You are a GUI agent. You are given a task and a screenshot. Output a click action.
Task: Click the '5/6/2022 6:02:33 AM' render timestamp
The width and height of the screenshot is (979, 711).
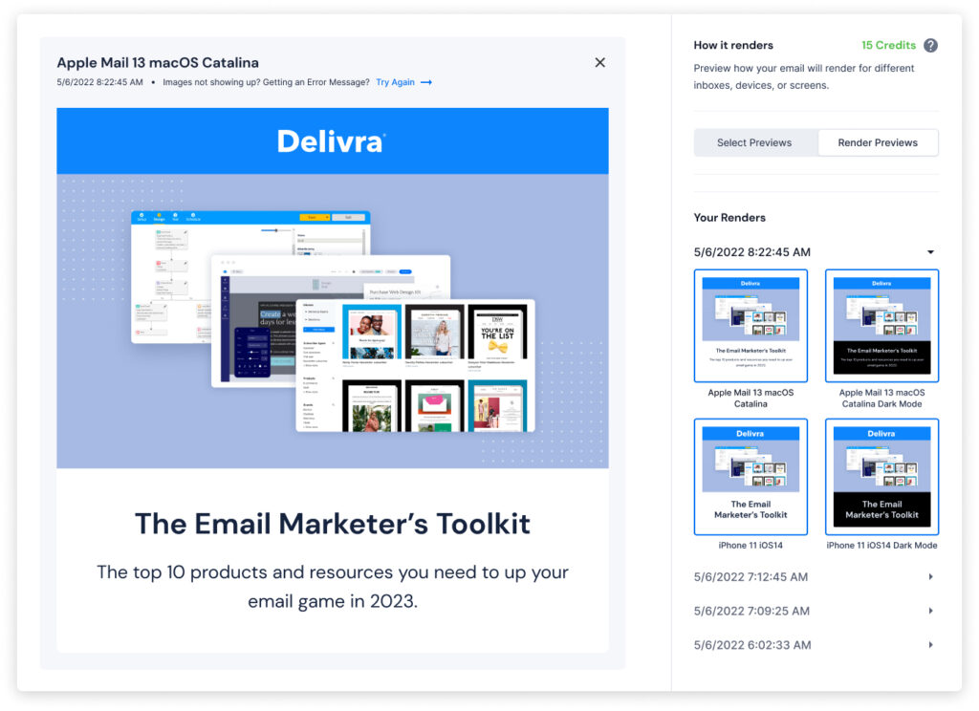tap(752, 645)
